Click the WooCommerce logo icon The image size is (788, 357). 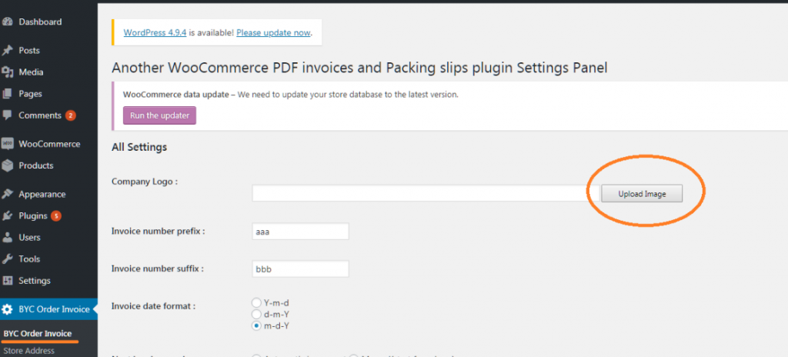(7, 145)
